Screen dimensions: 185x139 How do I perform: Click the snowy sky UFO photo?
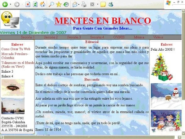pyautogui.click(x=13, y=106)
